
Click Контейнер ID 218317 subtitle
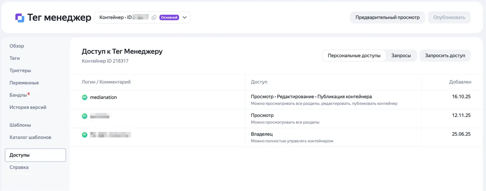click(x=105, y=61)
